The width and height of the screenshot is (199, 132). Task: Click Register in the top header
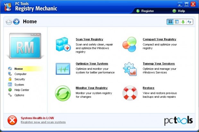tap(148, 11)
